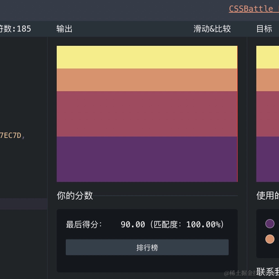
Task: Select the orange color swatch
Action: tap(270, 239)
